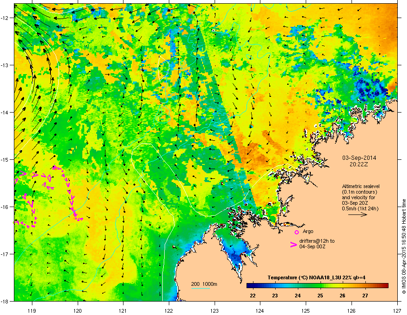The width and height of the screenshot is (407, 315).
Task: Click the latitude axis label -16
Action: tap(5, 207)
